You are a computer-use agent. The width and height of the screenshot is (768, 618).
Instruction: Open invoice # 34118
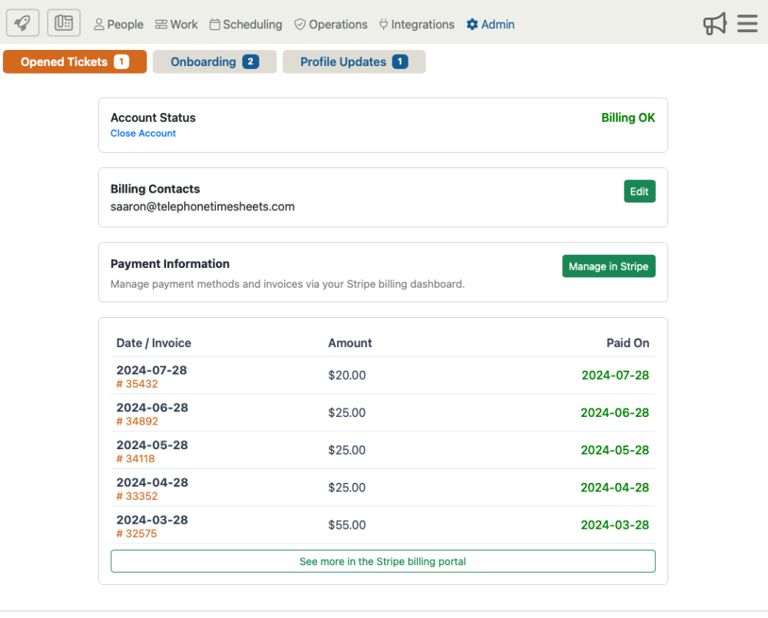coord(135,459)
